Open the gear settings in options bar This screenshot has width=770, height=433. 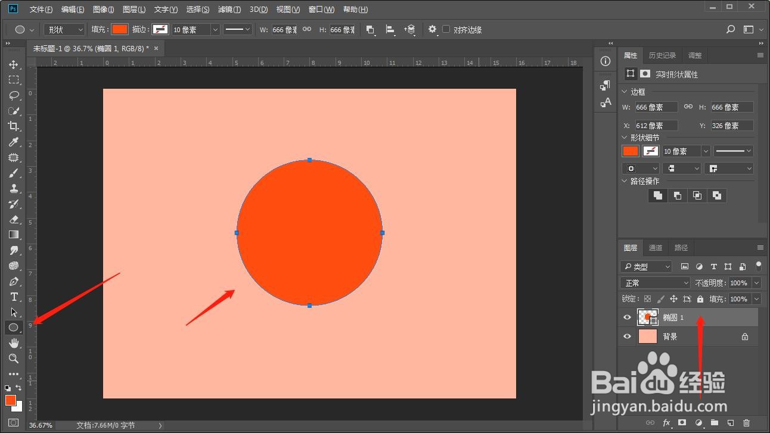[433, 29]
